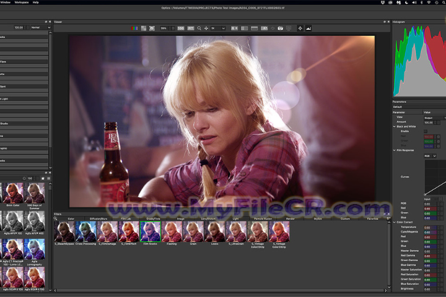Choose the Cross Processing filter thumbnail
This screenshot has height=297, width=446.
85,231
